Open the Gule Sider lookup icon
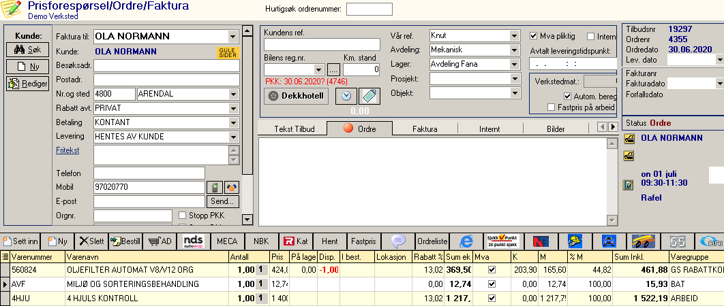 click(228, 52)
